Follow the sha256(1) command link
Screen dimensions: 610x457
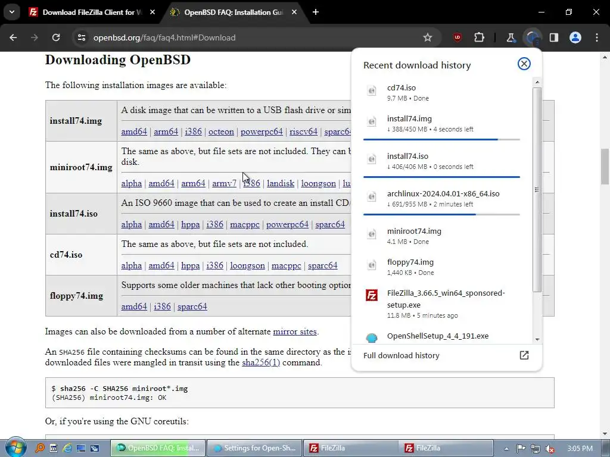point(261,362)
